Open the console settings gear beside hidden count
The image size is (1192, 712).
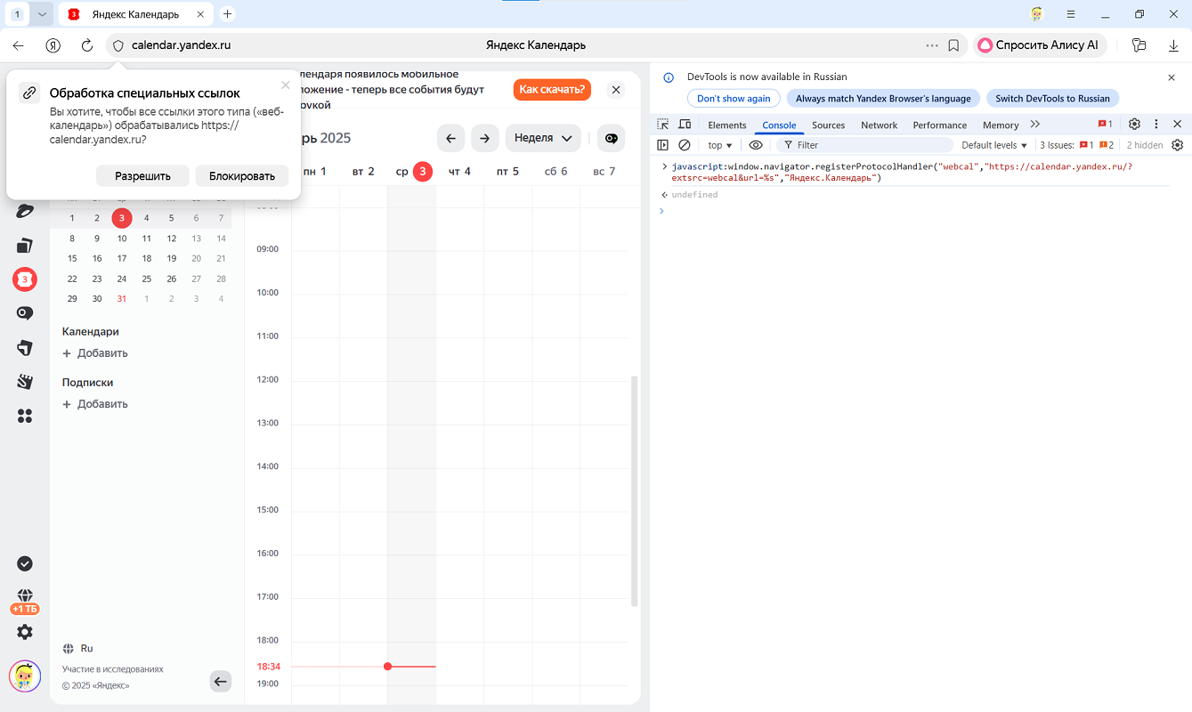coord(1177,145)
